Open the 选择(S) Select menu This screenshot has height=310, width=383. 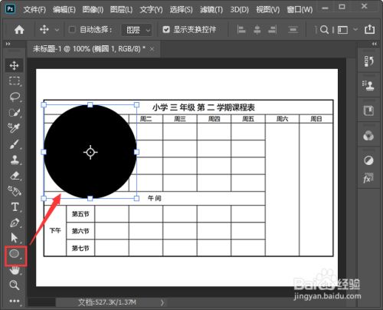pyautogui.click(x=182, y=10)
